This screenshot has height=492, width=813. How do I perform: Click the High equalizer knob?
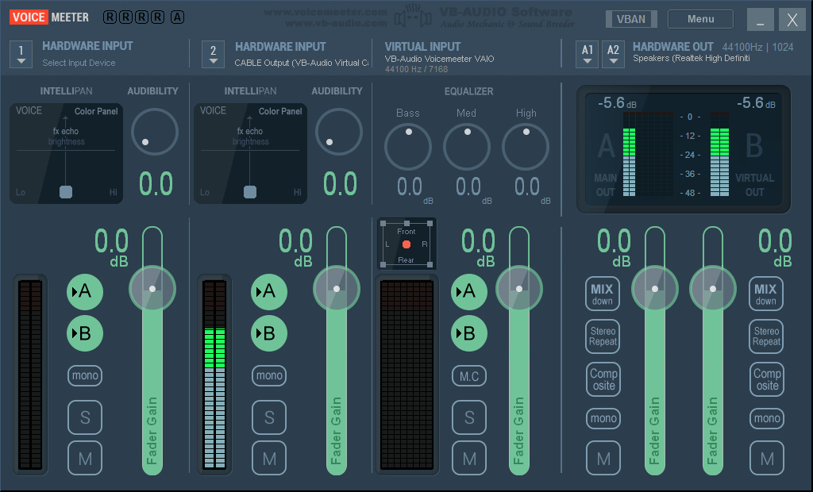click(x=526, y=147)
